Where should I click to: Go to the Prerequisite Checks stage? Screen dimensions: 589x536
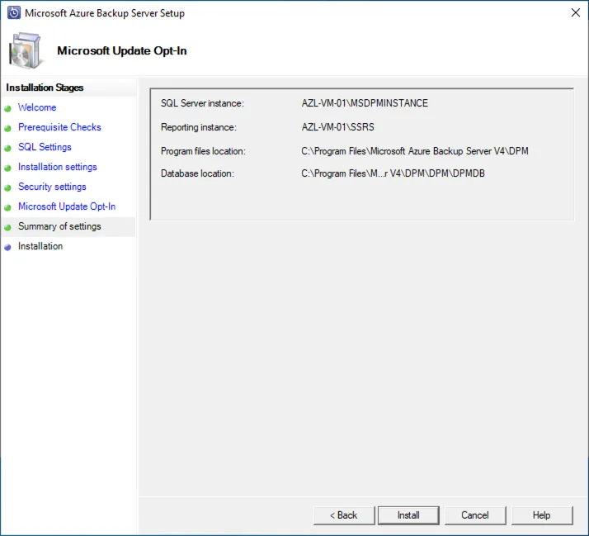(59, 127)
